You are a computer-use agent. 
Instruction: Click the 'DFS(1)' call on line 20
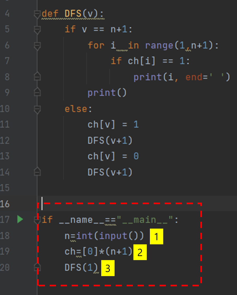81,267
